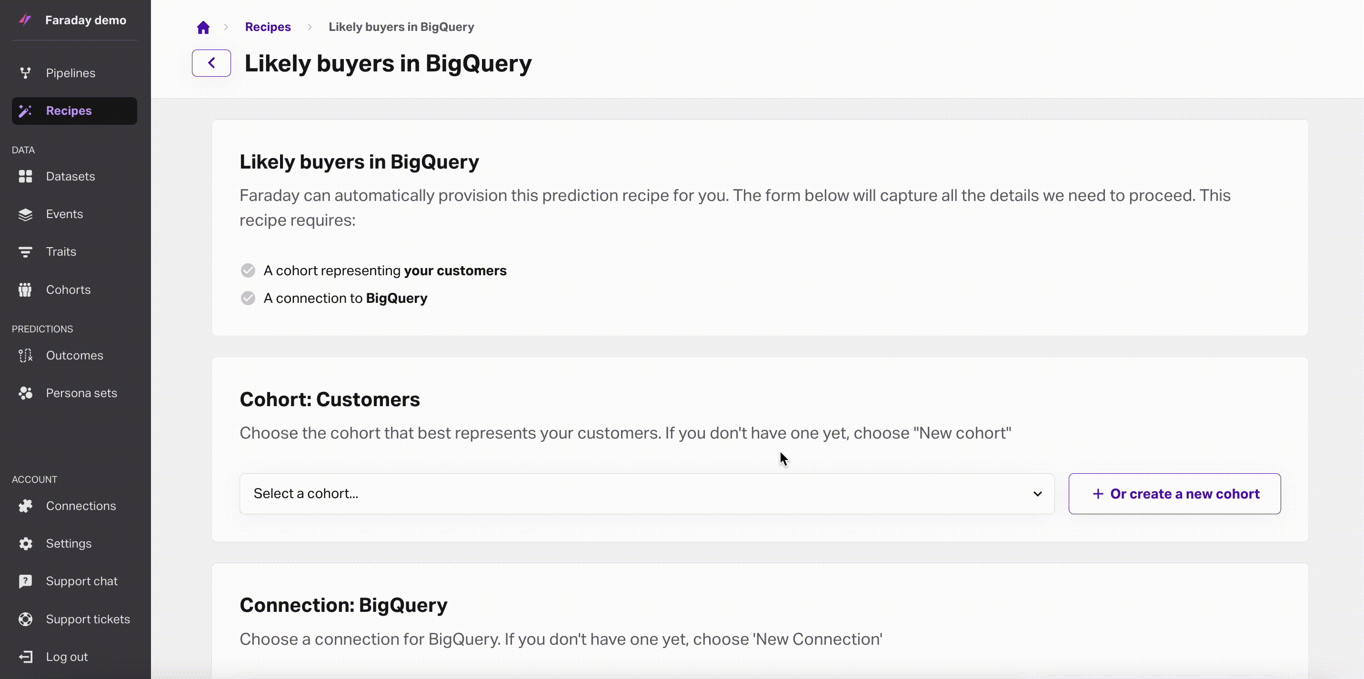Open Pipelines via its branch icon
The image size is (1364, 679).
click(25, 73)
